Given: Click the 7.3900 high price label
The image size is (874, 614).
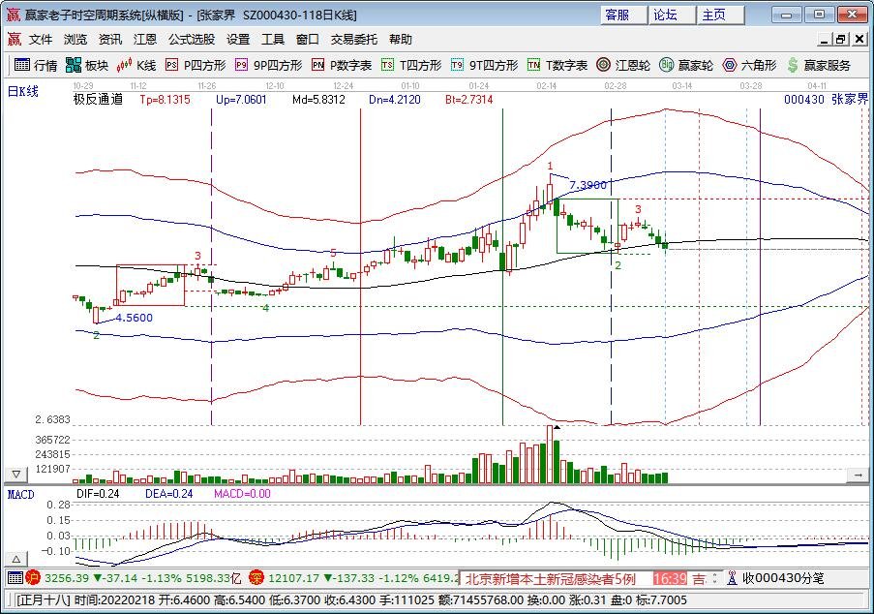Looking at the screenshot, I should (x=588, y=185).
